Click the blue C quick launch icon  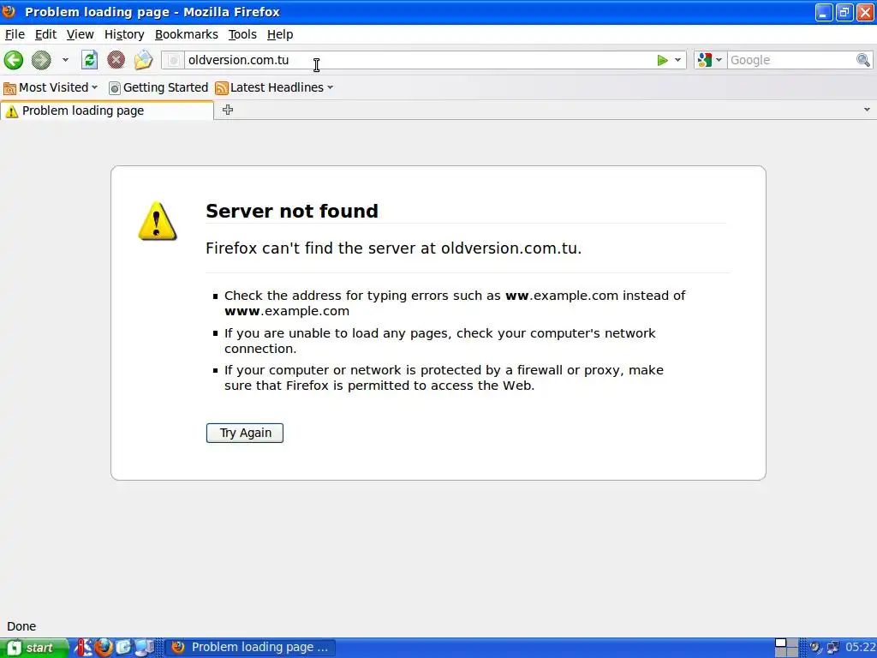pos(123,648)
